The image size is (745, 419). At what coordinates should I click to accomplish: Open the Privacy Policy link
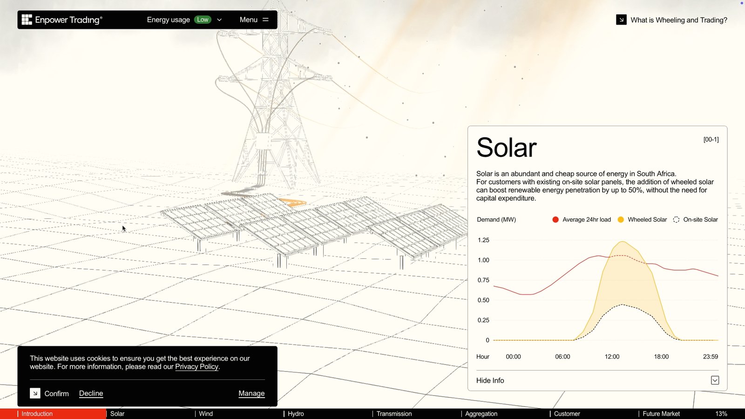point(196,367)
